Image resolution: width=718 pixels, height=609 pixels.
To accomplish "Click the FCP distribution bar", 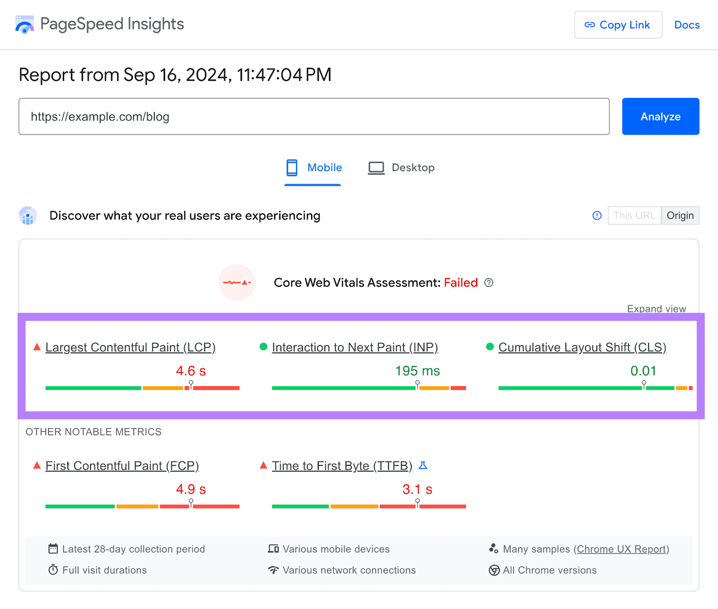I will 142,506.
